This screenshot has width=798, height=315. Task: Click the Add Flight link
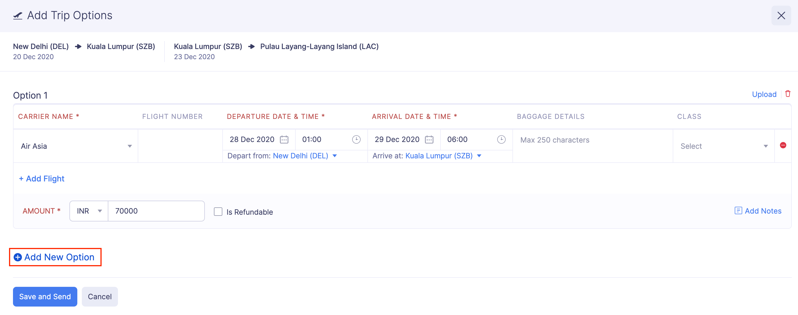click(x=42, y=179)
